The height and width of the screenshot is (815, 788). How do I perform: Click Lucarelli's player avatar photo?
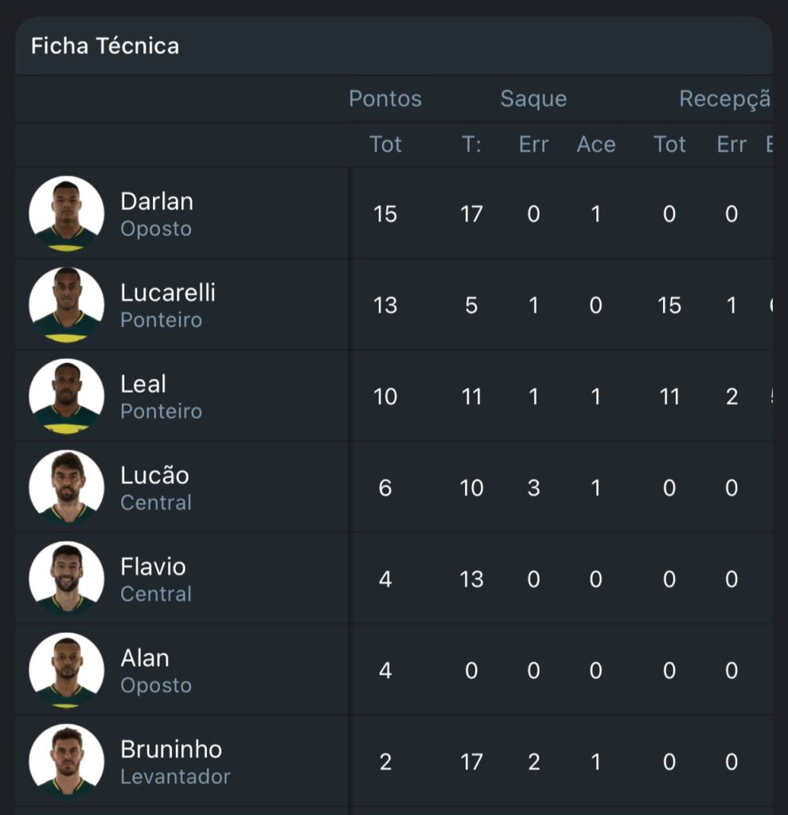[x=67, y=305]
